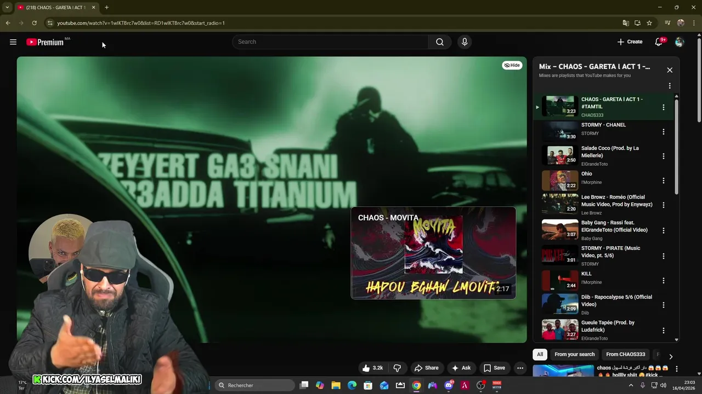
Task: Open options for STORMY - PIRATE
Action: click(x=663, y=256)
